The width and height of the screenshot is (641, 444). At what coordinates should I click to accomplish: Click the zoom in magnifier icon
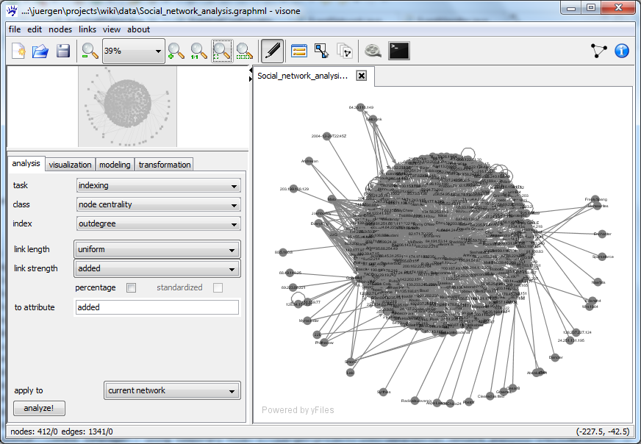176,51
